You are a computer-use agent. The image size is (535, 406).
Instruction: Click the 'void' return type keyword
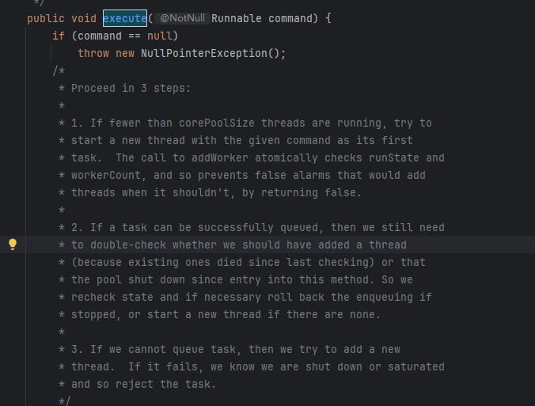point(84,18)
